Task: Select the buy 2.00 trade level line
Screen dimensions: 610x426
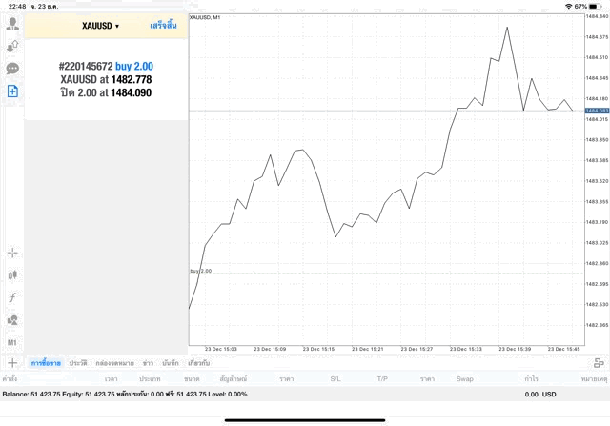Action: [381, 274]
